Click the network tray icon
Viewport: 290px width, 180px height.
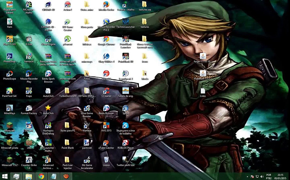click(257, 177)
